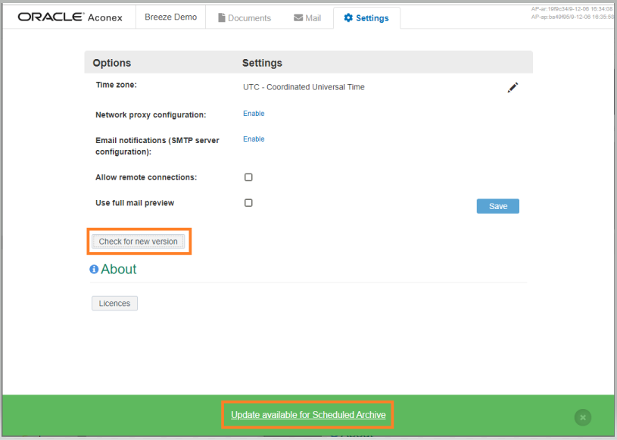Click the Allow remote connections label

146,177
